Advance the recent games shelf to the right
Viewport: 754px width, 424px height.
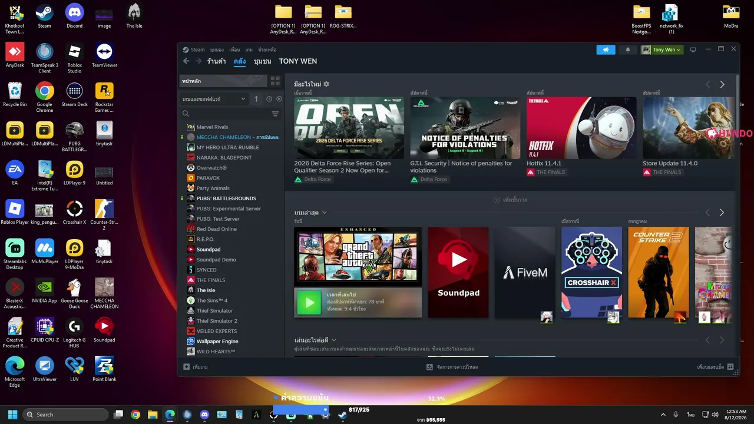[x=722, y=213]
